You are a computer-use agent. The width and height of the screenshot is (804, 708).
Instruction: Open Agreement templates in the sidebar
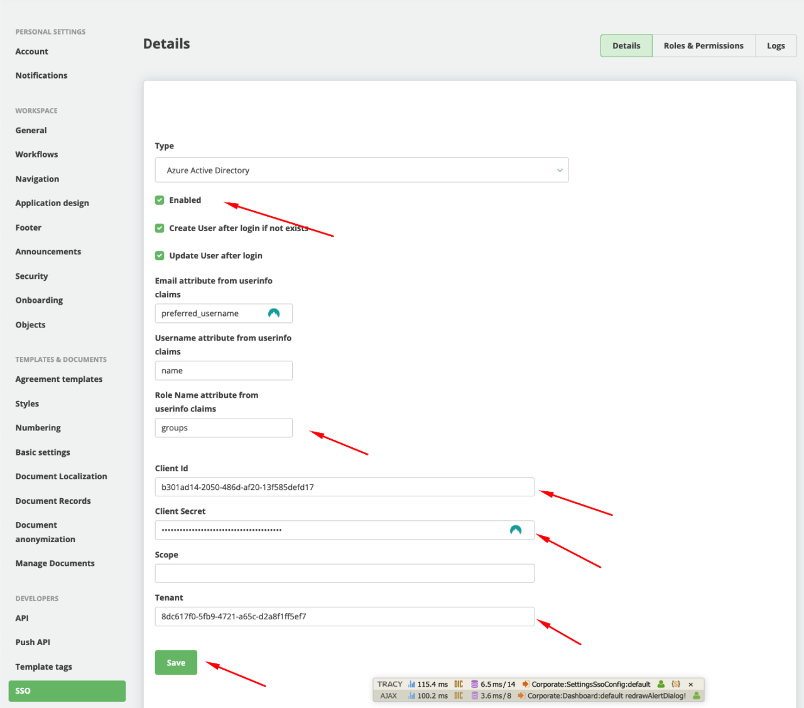tap(58, 379)
